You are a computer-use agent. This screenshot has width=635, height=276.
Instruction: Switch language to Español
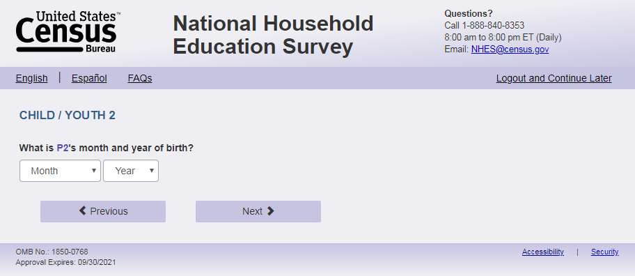(x=89, y=78)
